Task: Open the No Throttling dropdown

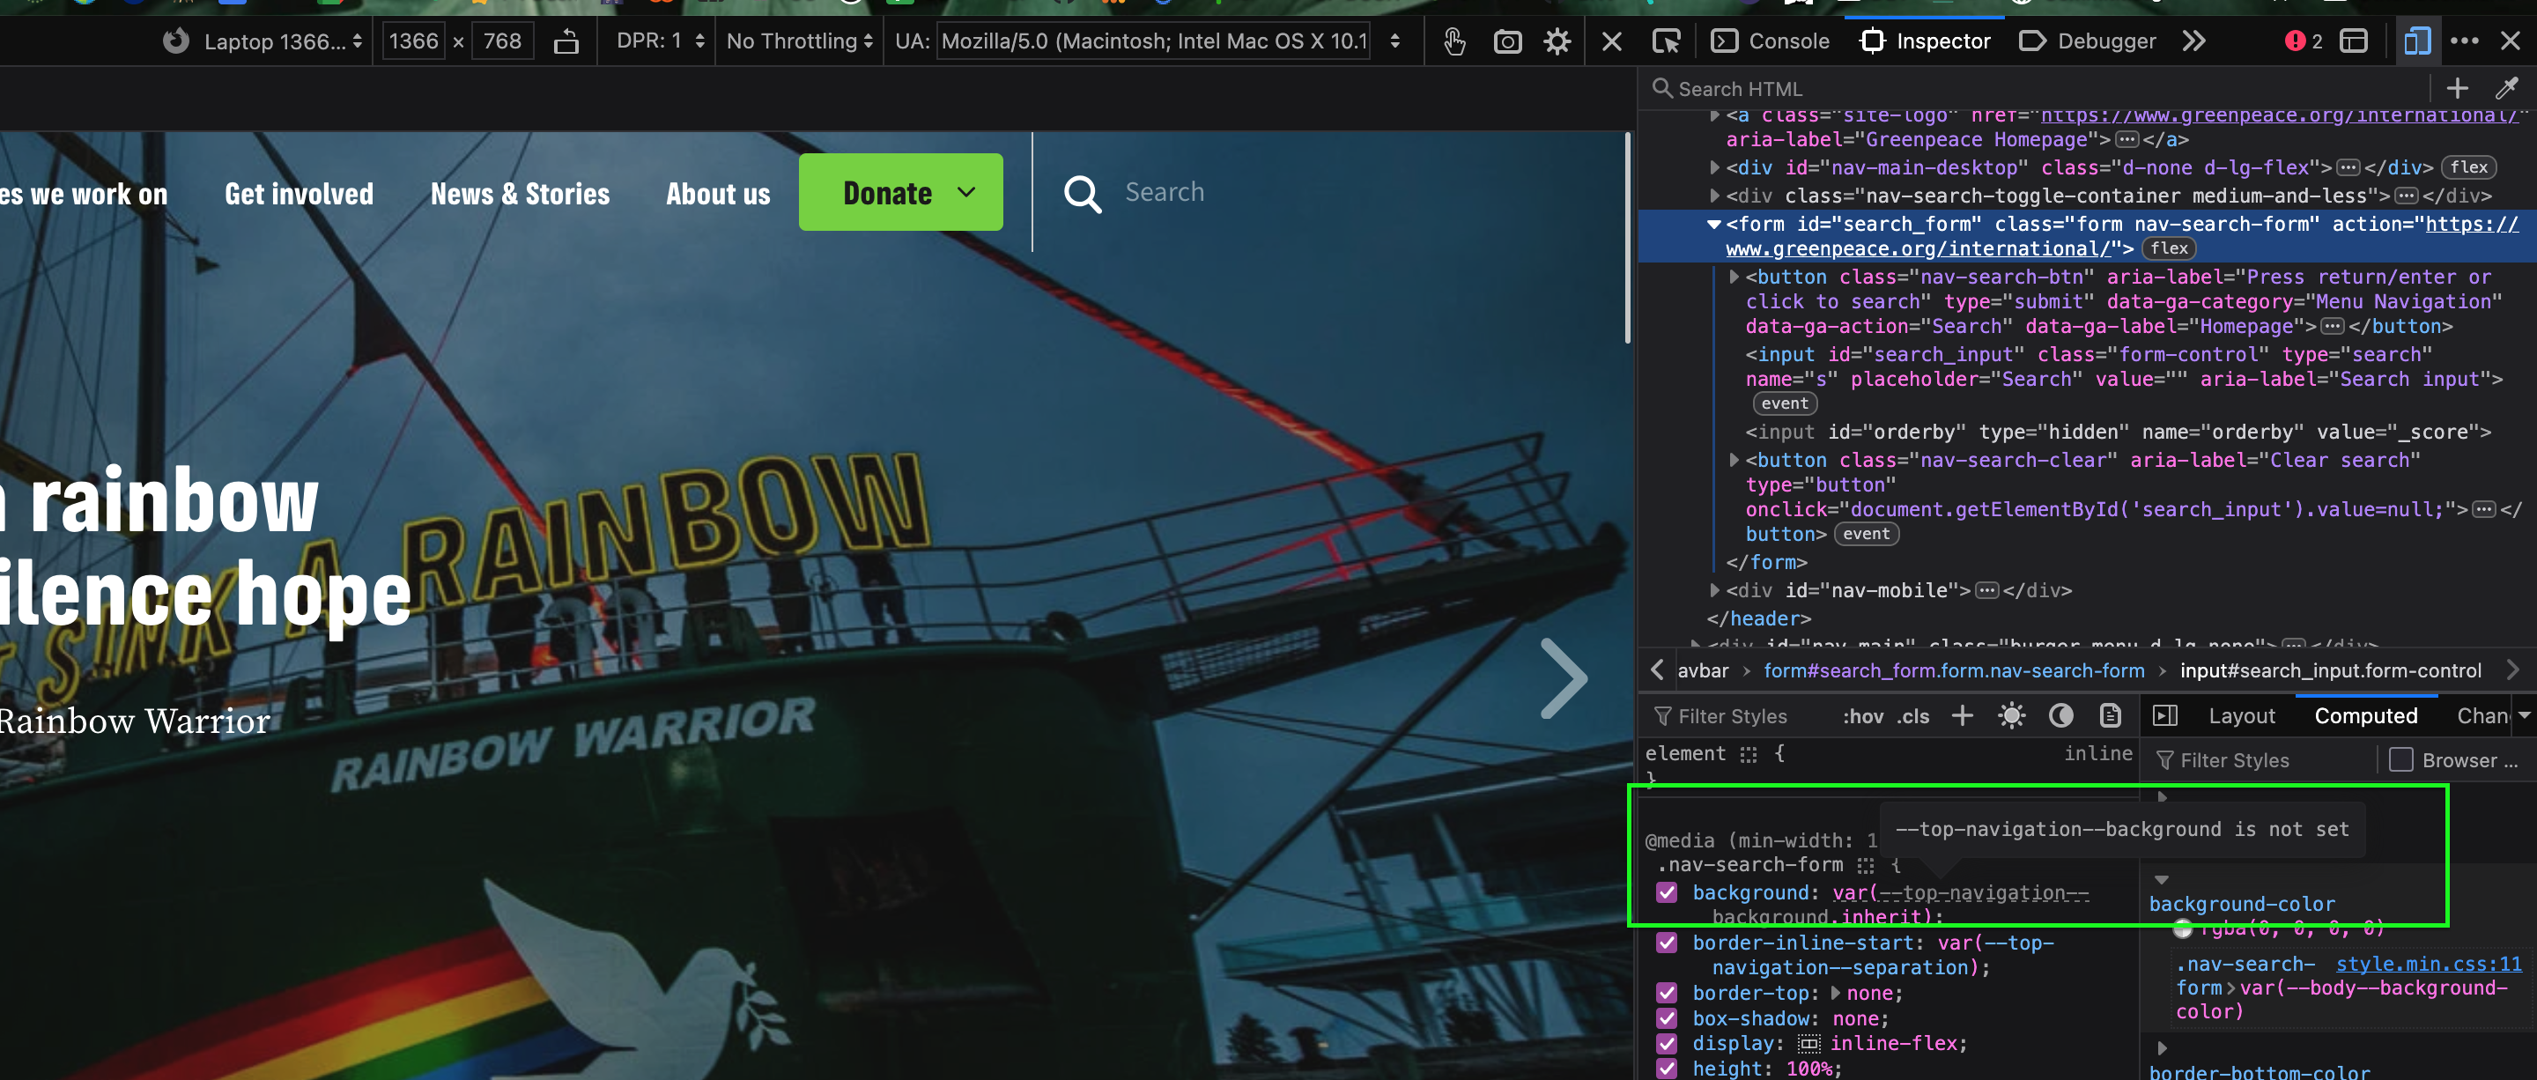Action: (800, 41)
